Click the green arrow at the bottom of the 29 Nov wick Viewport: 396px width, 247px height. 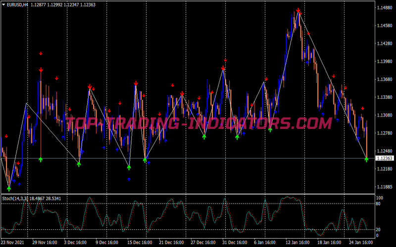point(41,159)
